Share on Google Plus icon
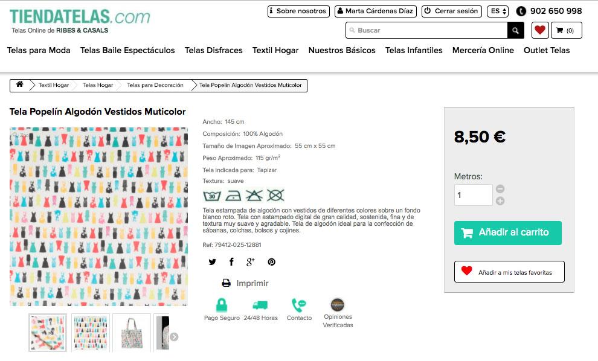598x361 pixels. coord(251,262)
